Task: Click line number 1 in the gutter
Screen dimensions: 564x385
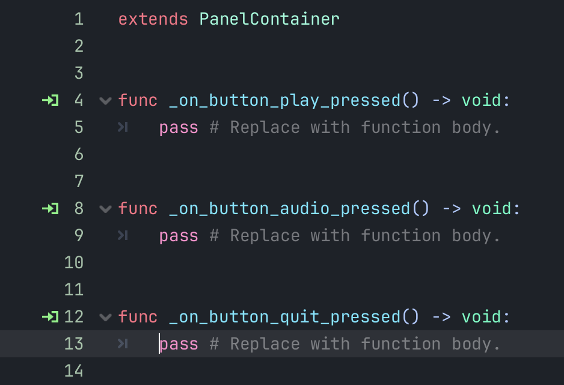Action: (x=78, y=19)
